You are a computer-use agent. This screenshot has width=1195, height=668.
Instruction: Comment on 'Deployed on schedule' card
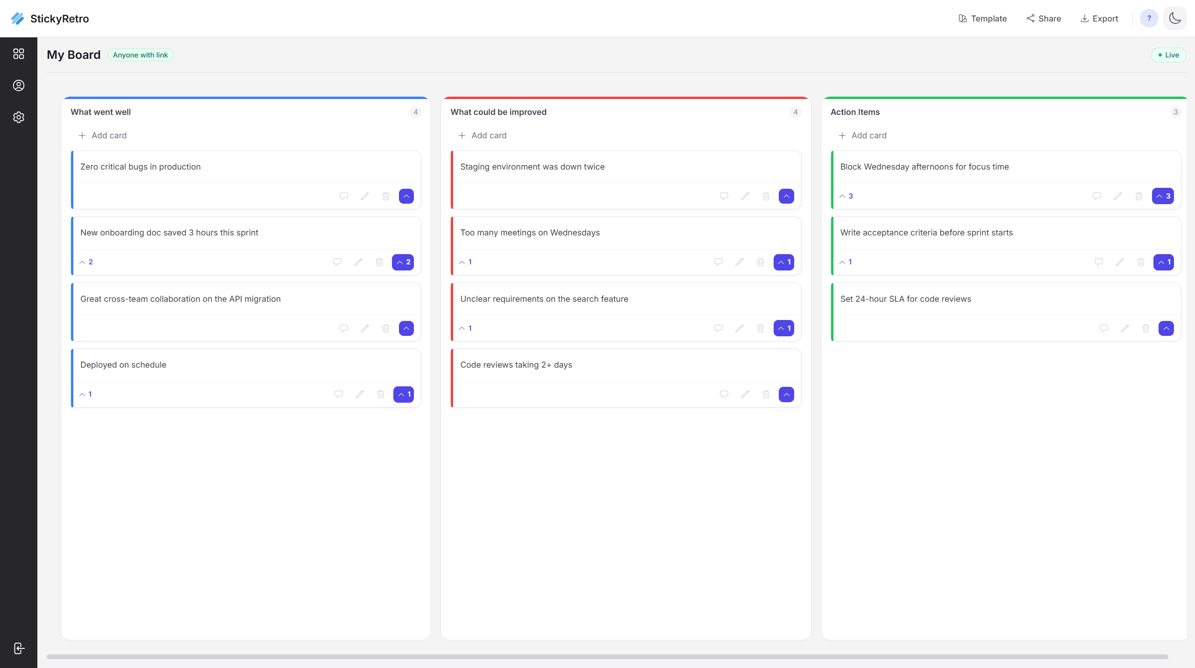click(339, 394)
